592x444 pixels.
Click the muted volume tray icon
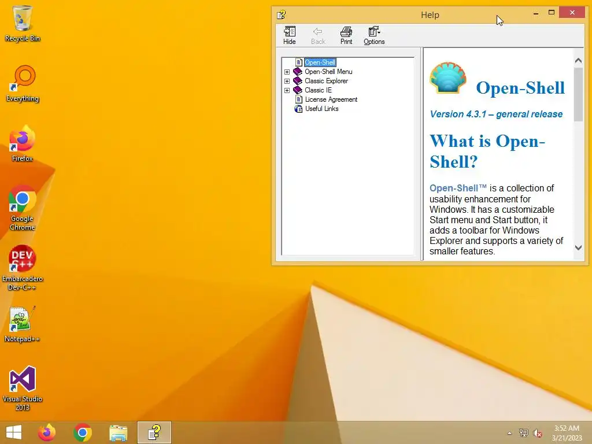click(x=538, y=433)
